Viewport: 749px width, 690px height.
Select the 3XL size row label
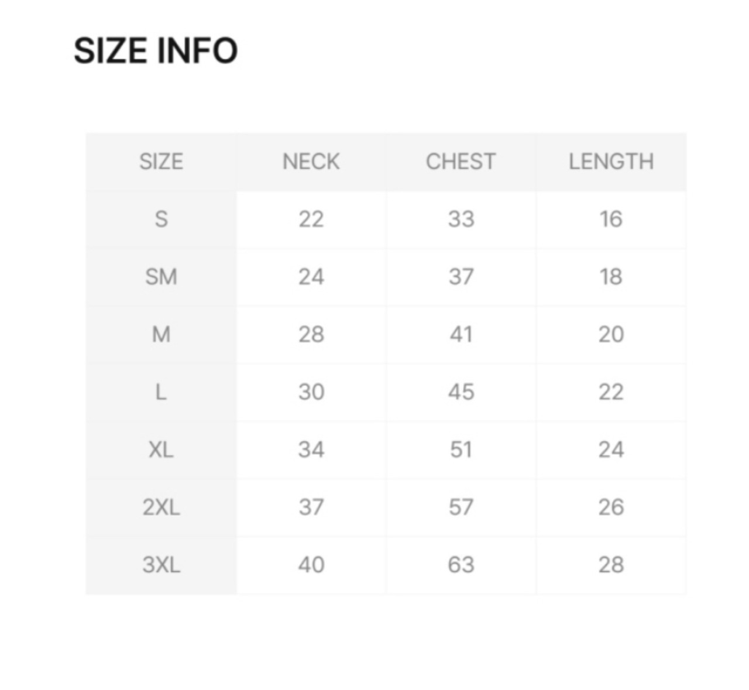click(x=161, y=565)
